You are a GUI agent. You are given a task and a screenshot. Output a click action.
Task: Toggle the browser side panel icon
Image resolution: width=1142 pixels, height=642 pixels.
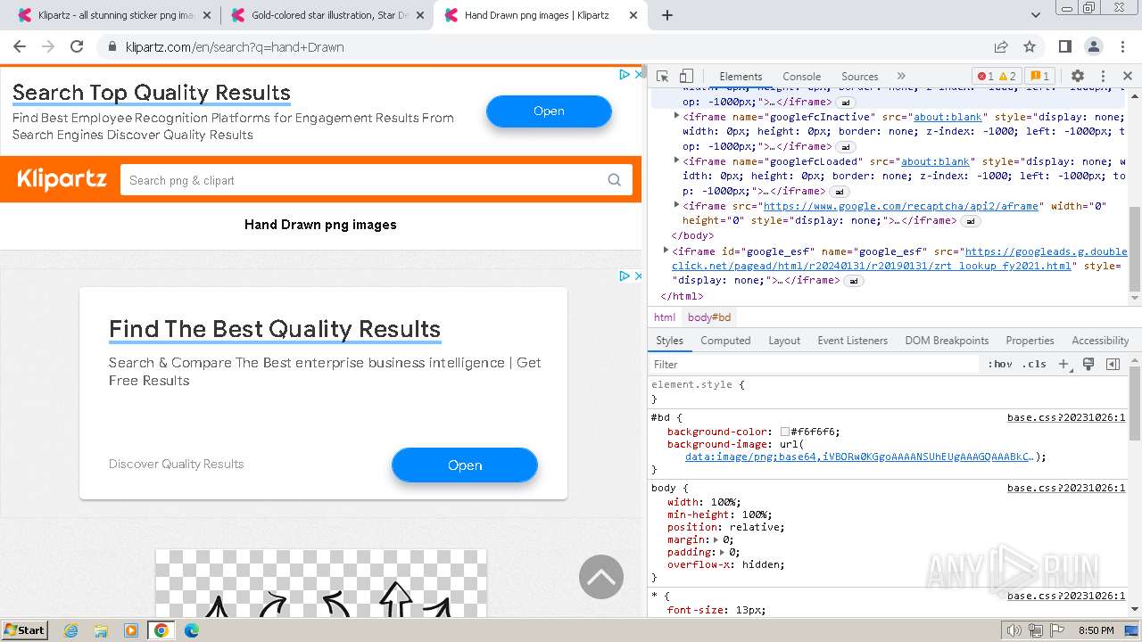tap(1065, 46)
